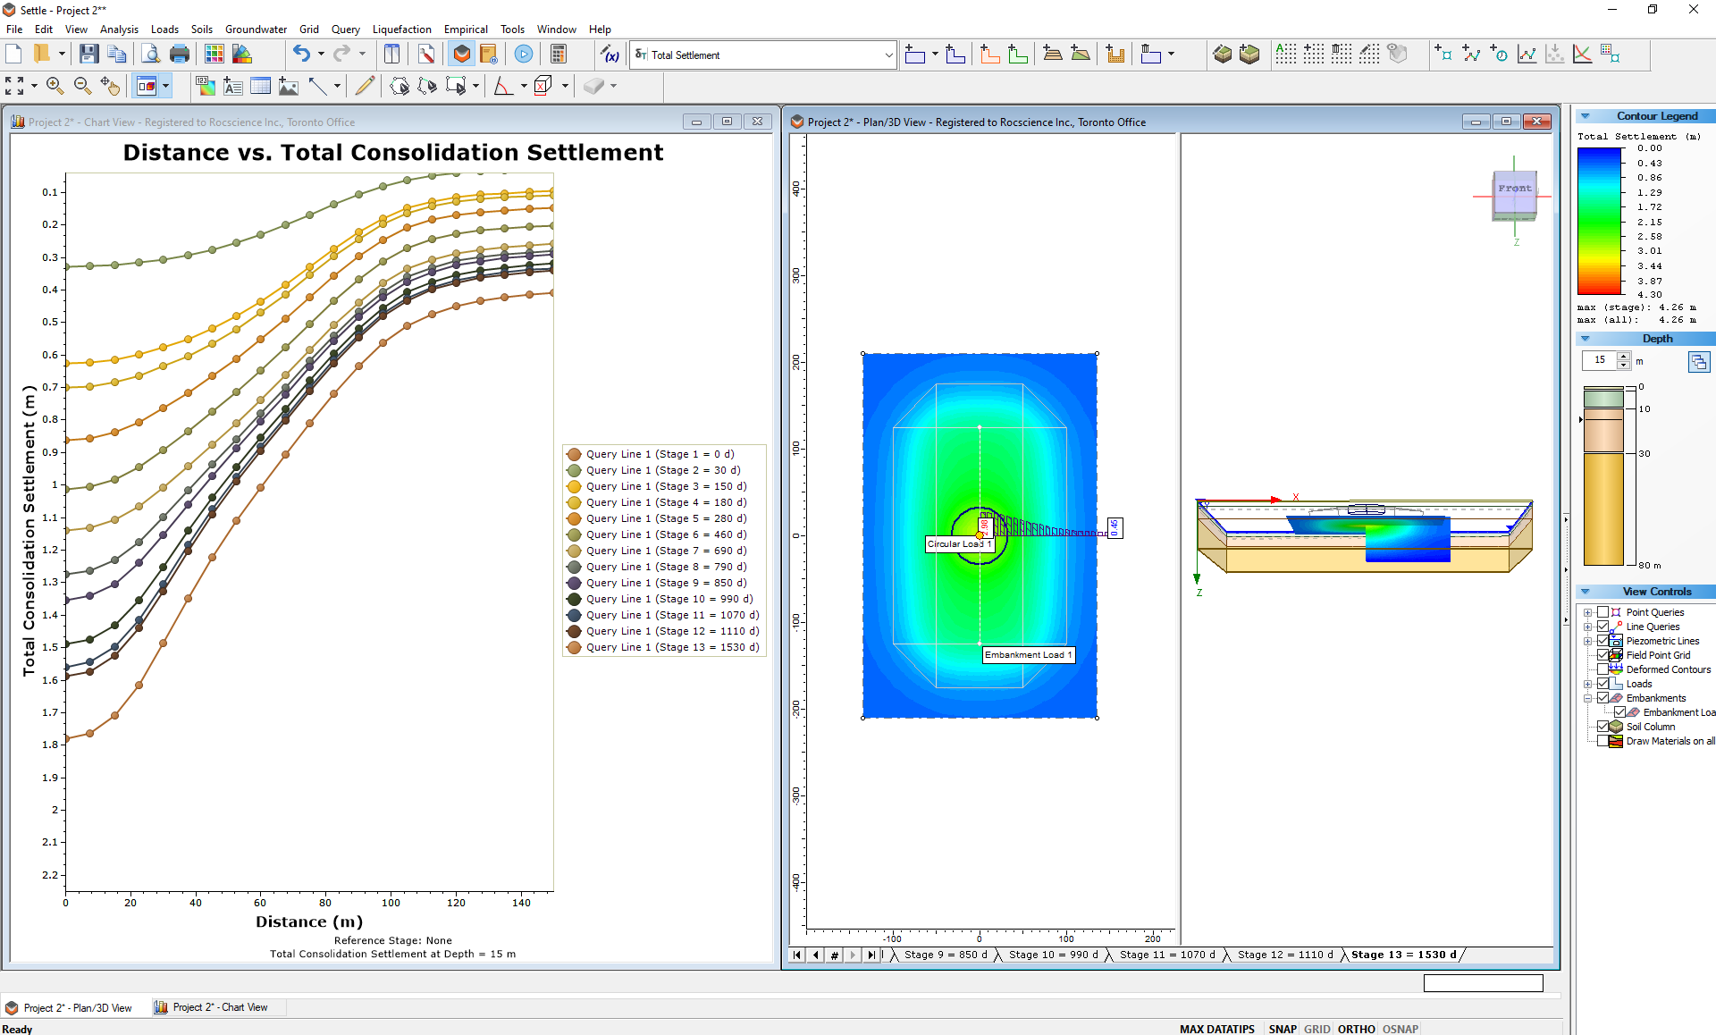Open the Total Settlement data type dropdown

pos(887,55)
